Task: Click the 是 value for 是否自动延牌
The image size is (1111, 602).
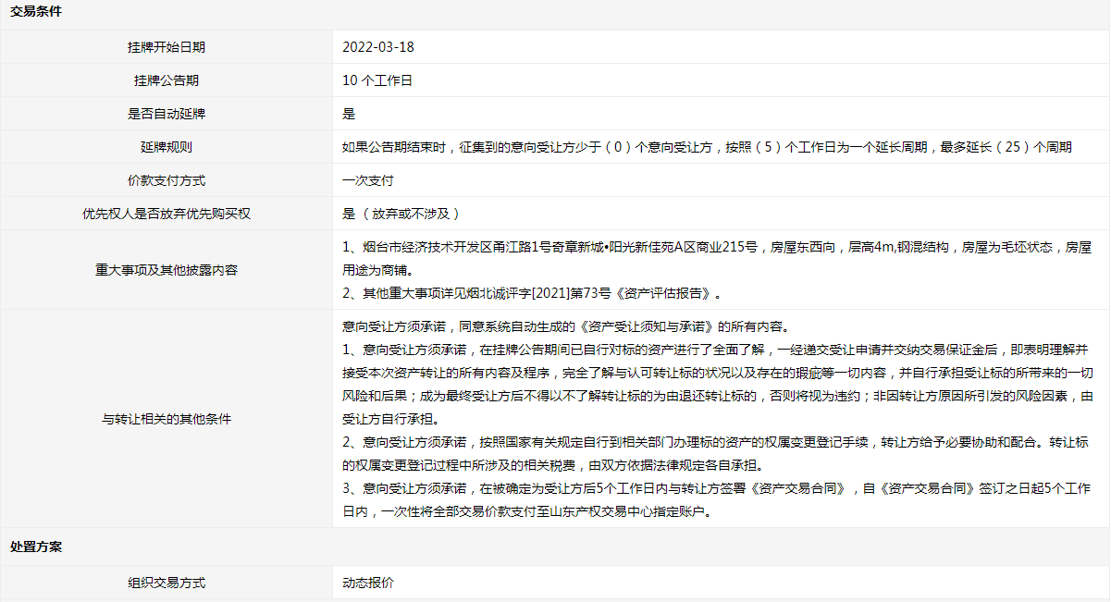Action: tap(349, 114)
